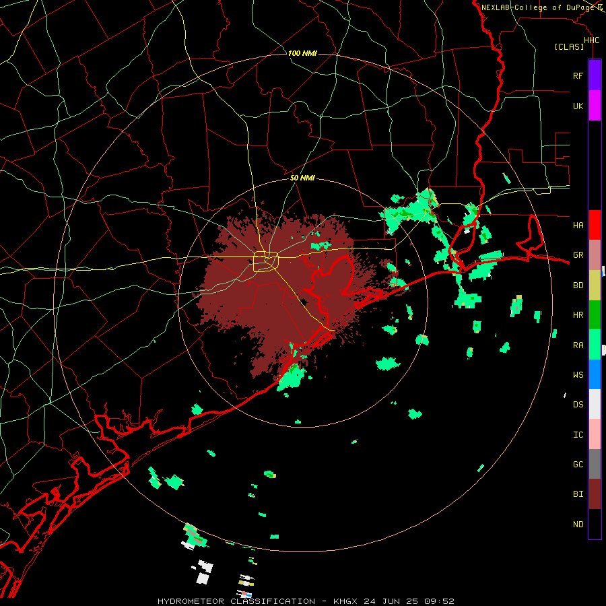Click the GR legend label

tap(578, 255)
